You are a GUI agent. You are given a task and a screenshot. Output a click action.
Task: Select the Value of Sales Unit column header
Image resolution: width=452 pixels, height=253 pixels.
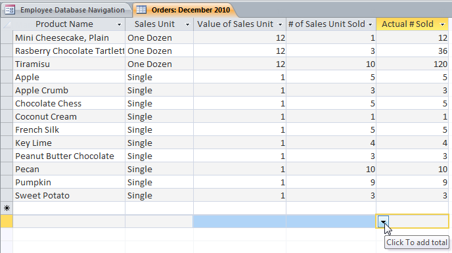pos(240,24)
